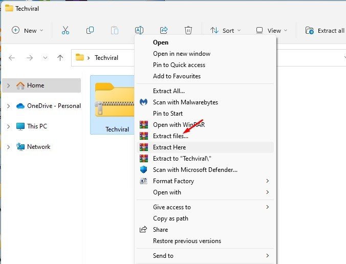Viewport: 346px width, 264px height.
Task: Choose Copy as path
Action: [205, 218]
